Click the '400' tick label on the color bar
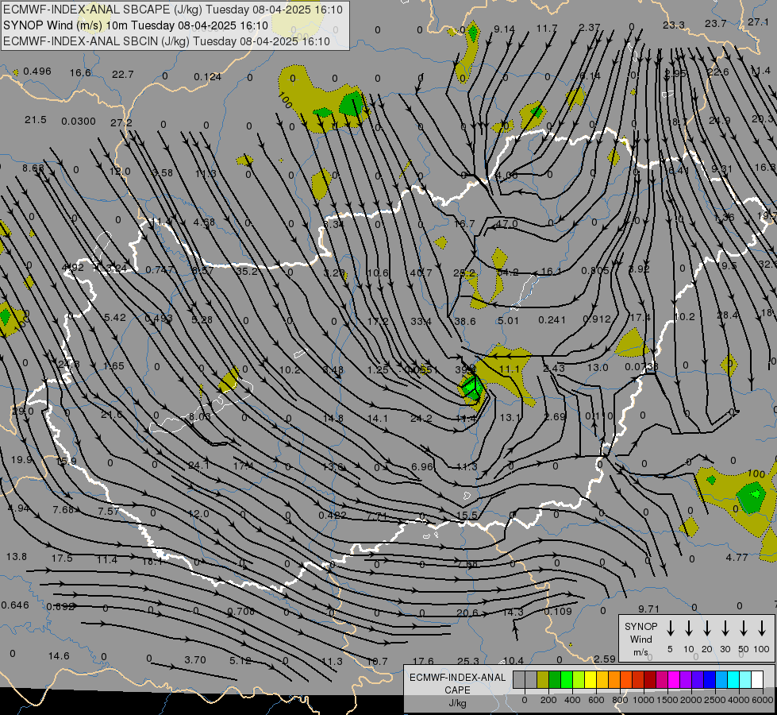The height and width of the screenshot is (715, 777). [x=572, y=700]
